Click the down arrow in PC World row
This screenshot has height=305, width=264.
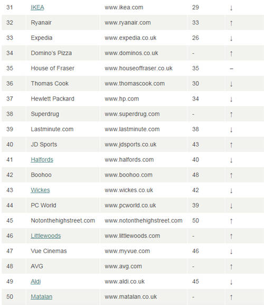pyautogui.click(x=231, y=206)
